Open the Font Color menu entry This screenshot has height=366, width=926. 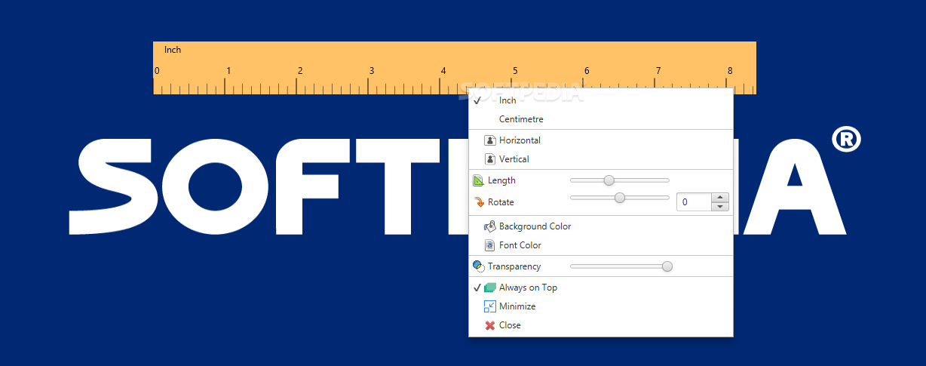click(601, 245)
